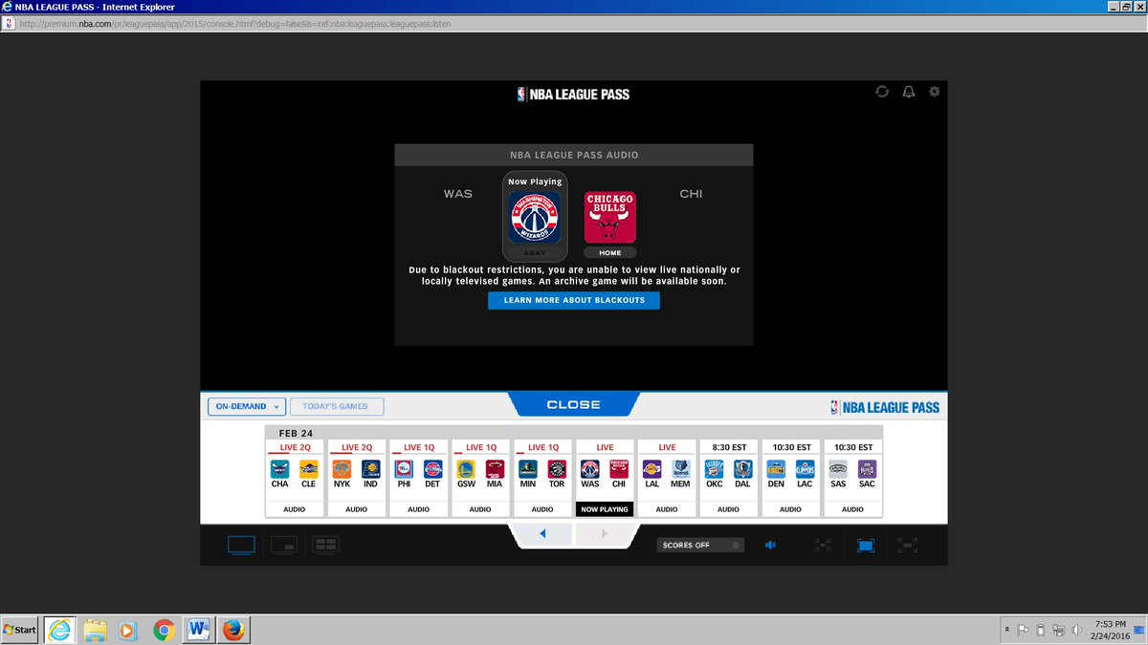Select the Lakers logo in the schedule
This screenshot has width=1148, height=645.
(652, 469)
